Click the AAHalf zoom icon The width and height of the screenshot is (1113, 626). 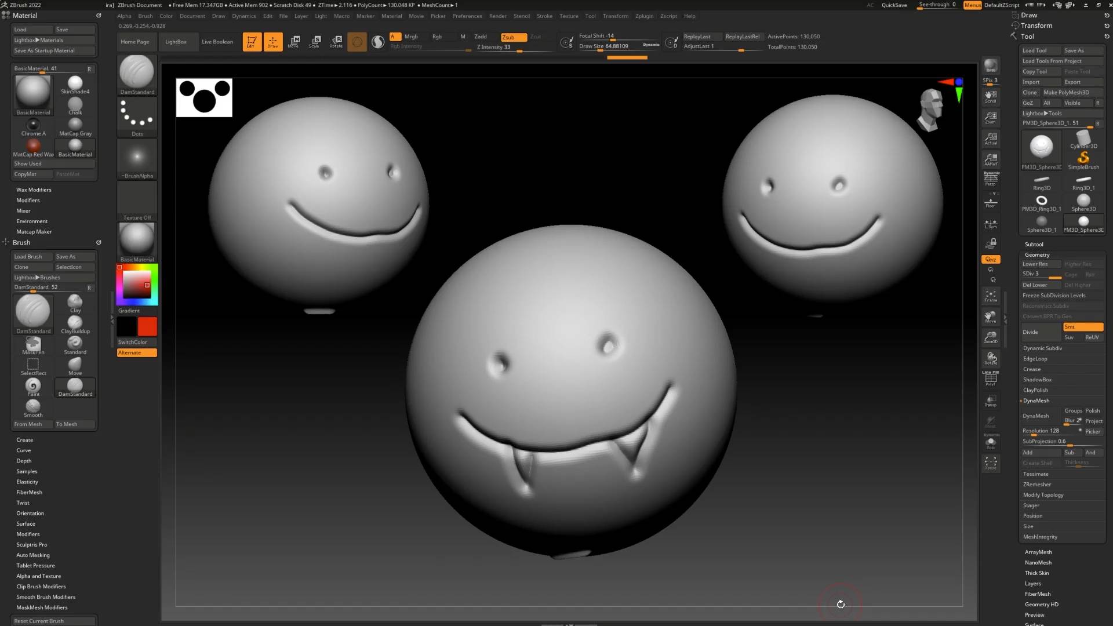991,159
